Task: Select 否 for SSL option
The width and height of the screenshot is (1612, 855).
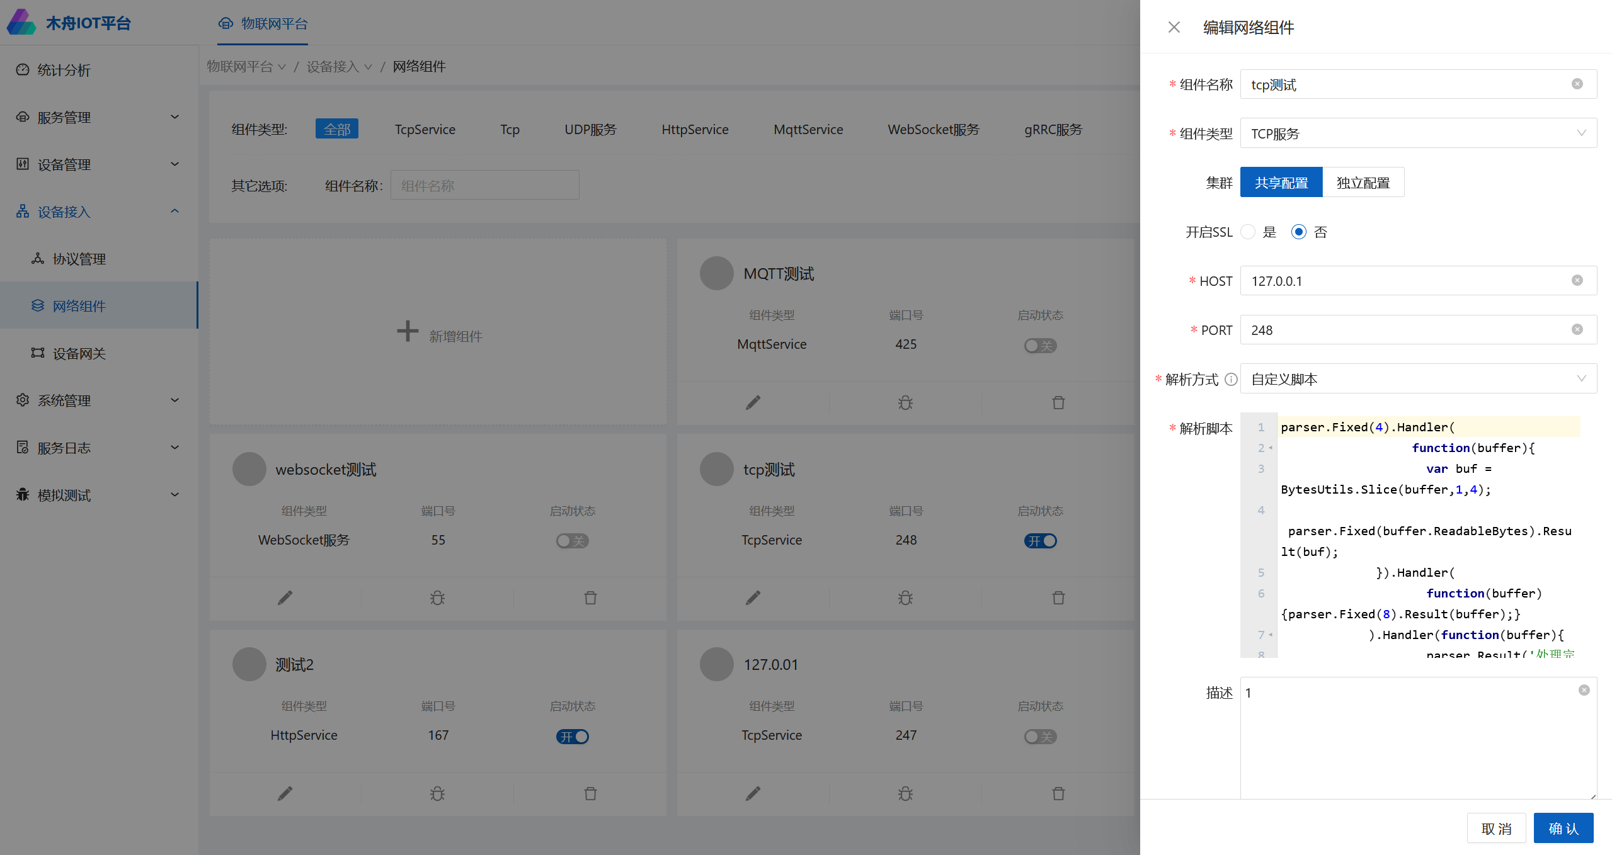Action: click(x=1298, y=232)
